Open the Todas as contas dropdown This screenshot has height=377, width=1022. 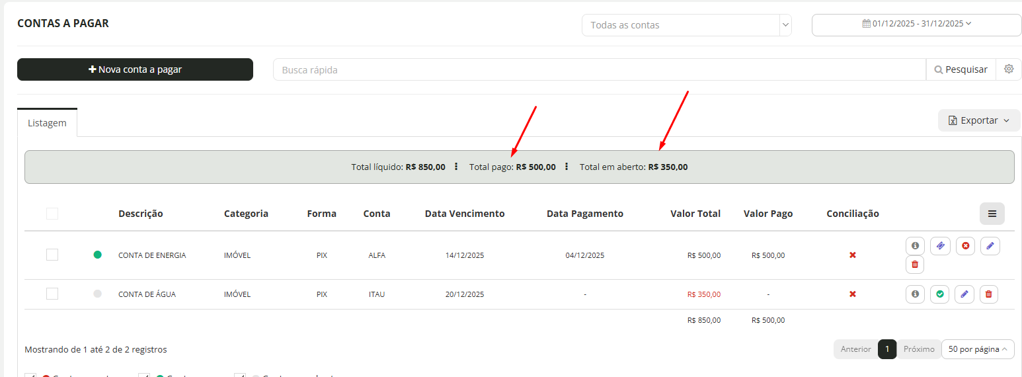(x=687, y=25)
